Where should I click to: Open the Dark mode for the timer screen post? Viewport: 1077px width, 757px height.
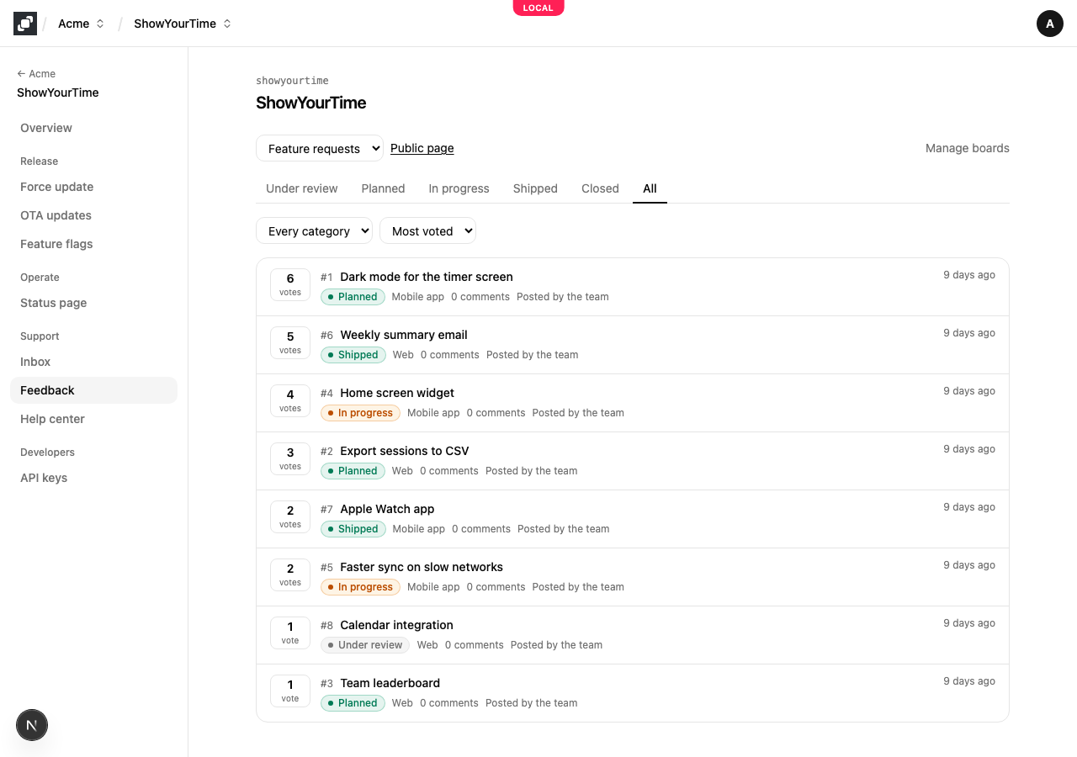pos(427,277)
